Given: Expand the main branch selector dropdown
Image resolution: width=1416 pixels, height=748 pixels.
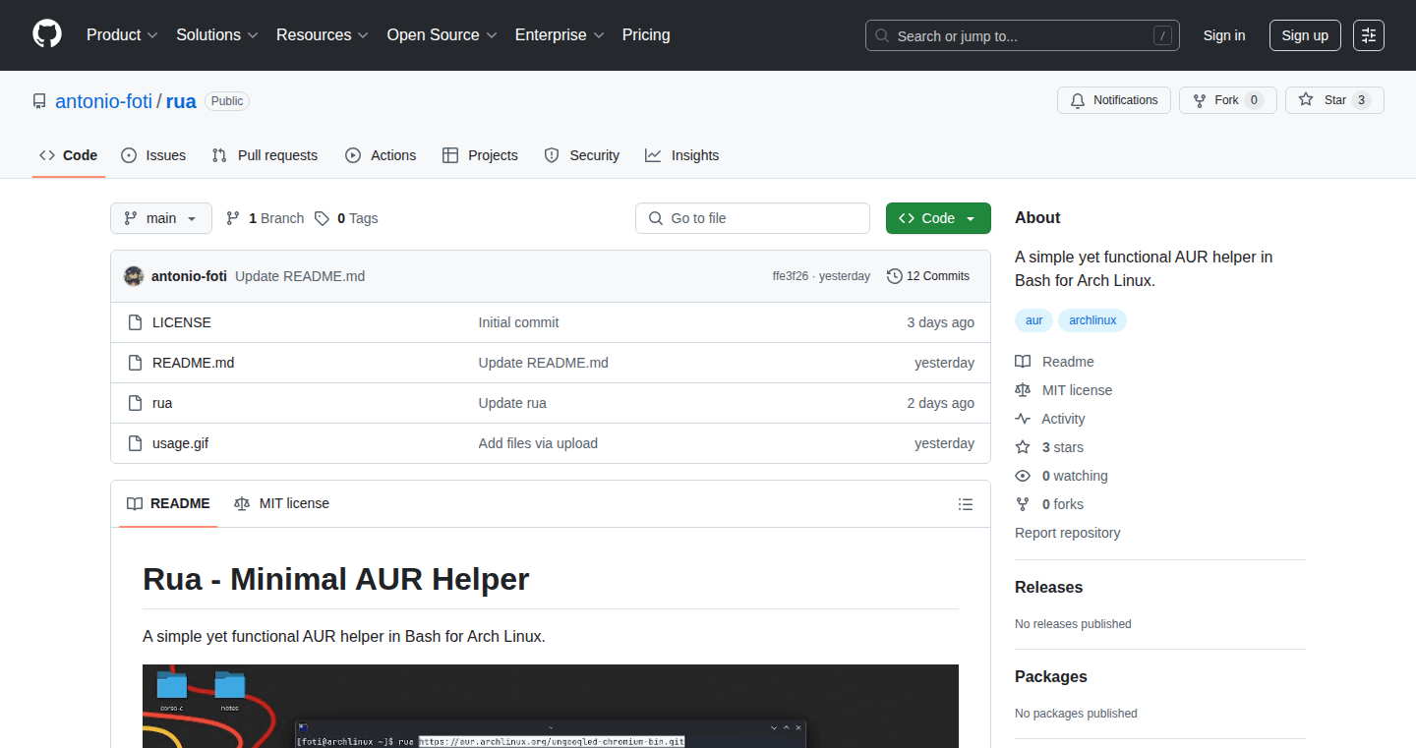Looking at the screenshot, I should pyautogui.click(x=161, y=218).
